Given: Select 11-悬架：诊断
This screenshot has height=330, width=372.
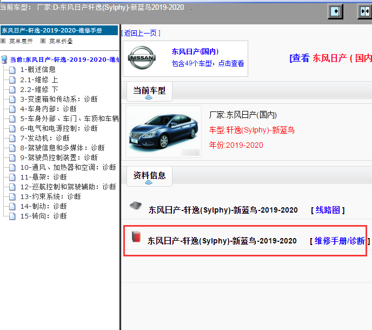Looking at the screenshot, I should coord(43,177).
